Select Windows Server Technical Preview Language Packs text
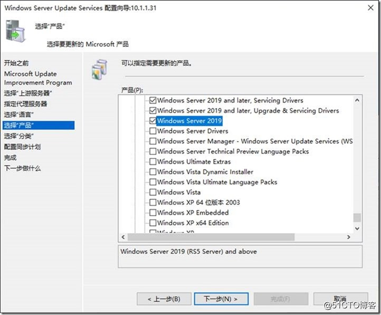The width and height of the screenshot is (381, 315). [233, 151]
